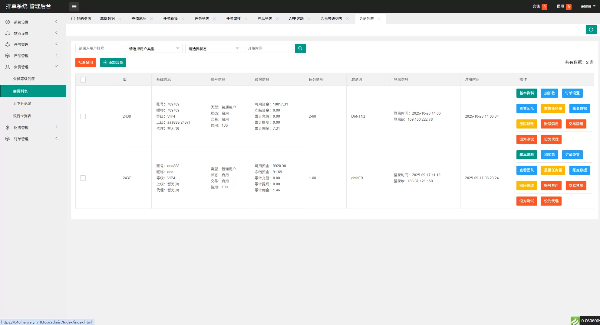
Task: Close the APP滚动 tab using its X
Action: pyautogui.click(x=309, y=19)
